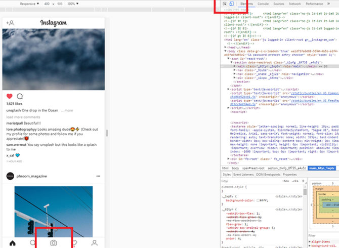Expand the main element node
339x248 pixels.
pyautogui.click(x=234, y=66)
